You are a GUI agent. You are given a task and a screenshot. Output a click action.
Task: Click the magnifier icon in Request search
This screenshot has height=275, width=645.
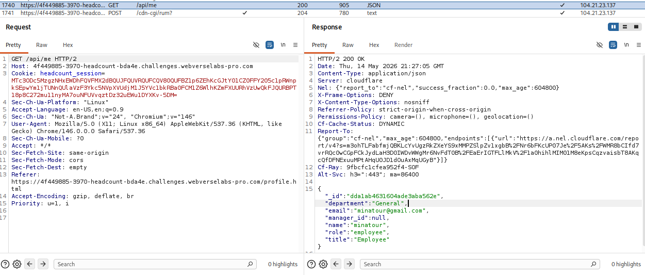tap(250, 264)
